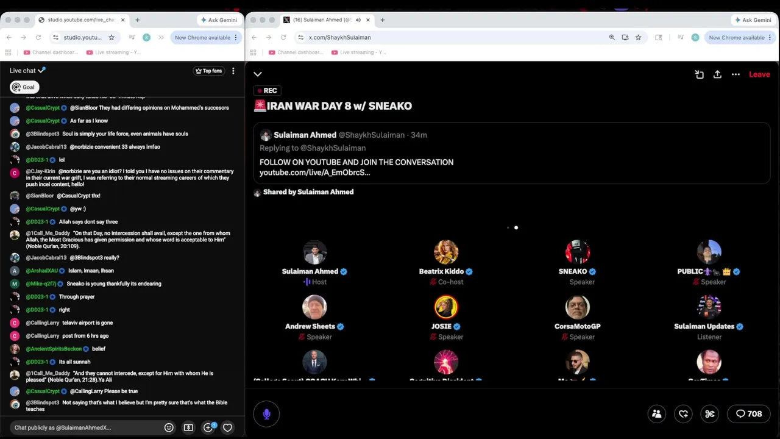The height and width of the screenshot is (439, 780).
Task: Open the media control icon in the X window toolbar
Action: point(681,37)
